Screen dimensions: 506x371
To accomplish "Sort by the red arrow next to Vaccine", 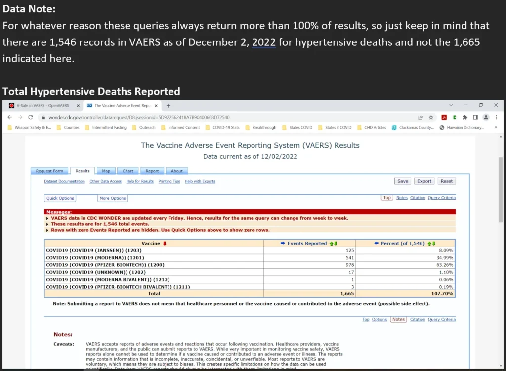I will click(x=165, y=243).
